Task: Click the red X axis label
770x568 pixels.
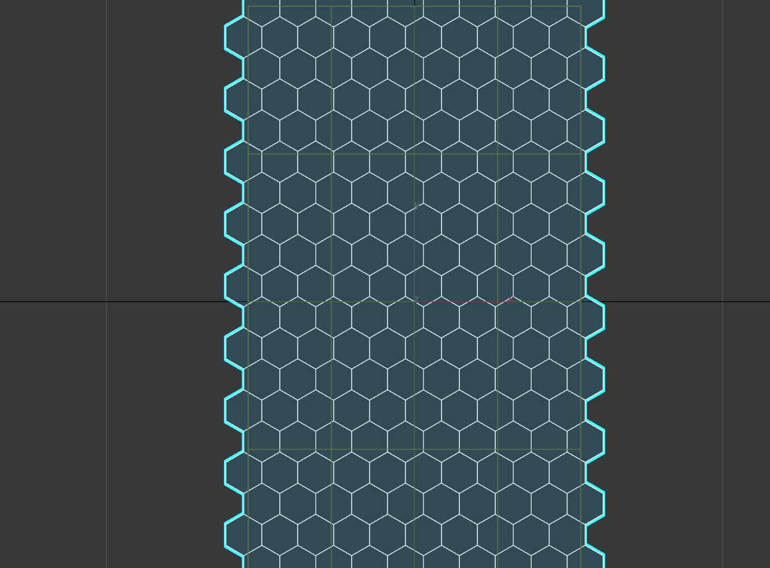Action: click(x=511, y=299)
